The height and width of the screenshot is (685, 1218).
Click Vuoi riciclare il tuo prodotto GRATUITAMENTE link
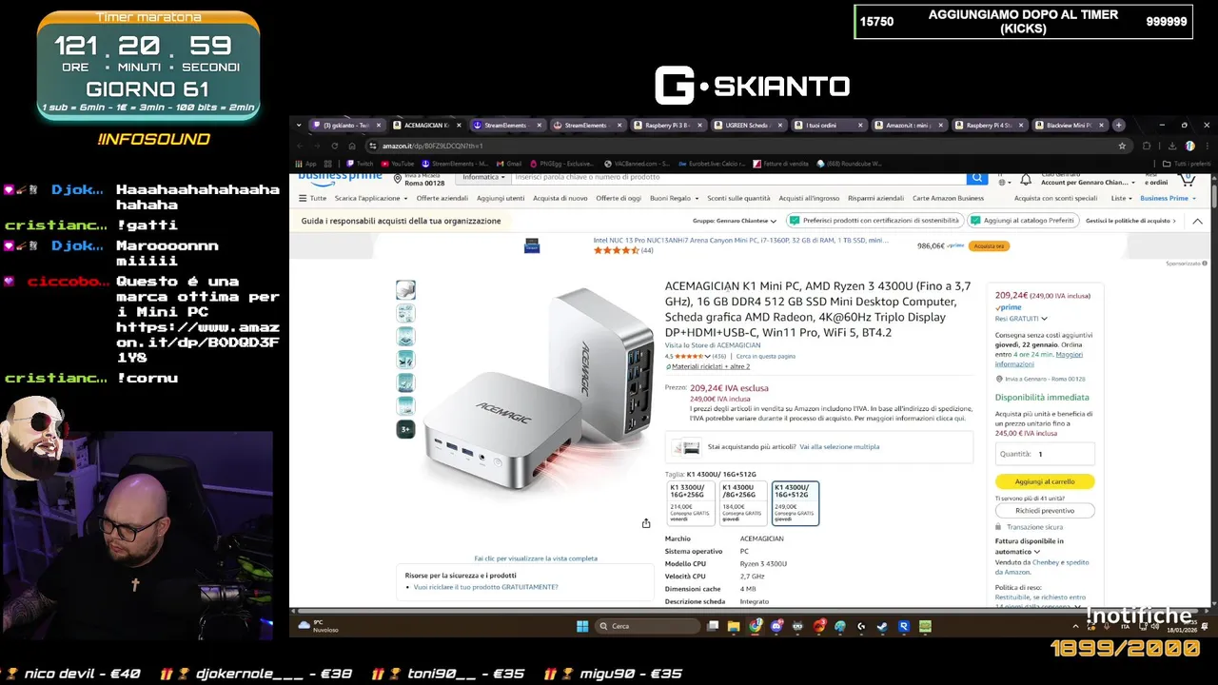point(486,587)
